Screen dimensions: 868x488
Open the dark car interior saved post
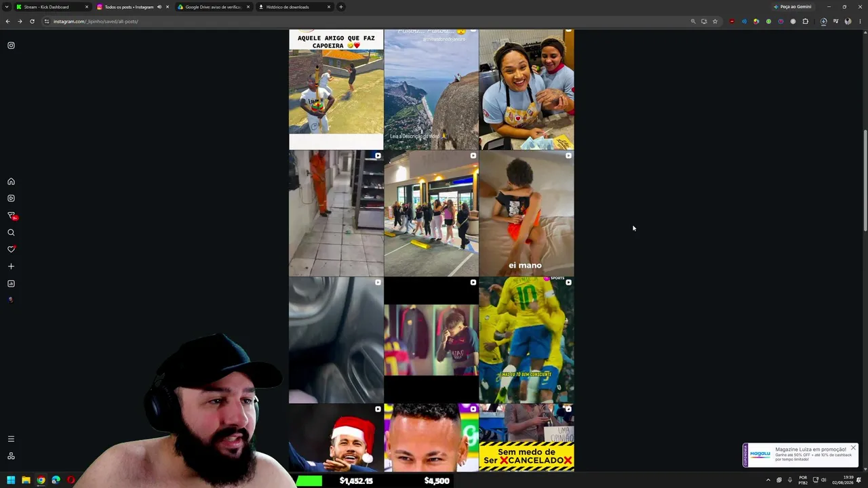click(336, 340)
